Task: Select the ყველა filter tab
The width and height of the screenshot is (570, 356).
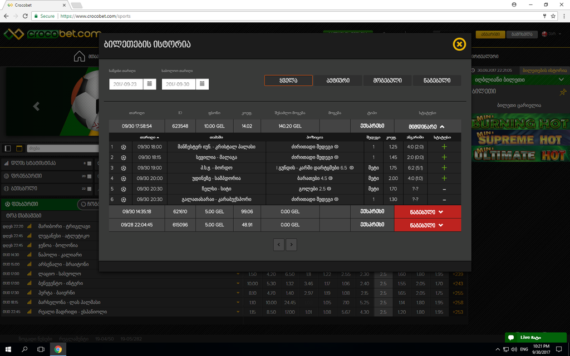Action: click(289, 80)
